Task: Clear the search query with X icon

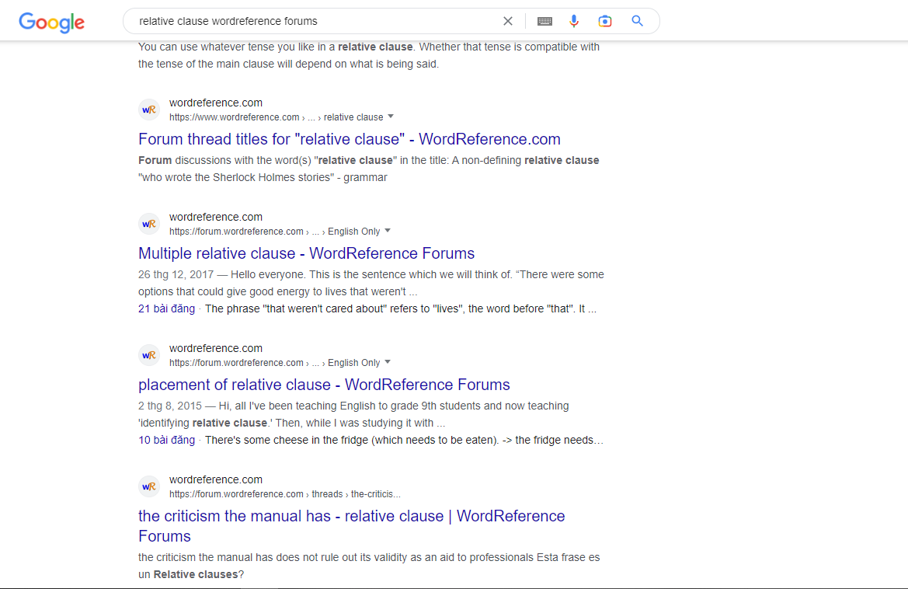Action: [508, 22]
